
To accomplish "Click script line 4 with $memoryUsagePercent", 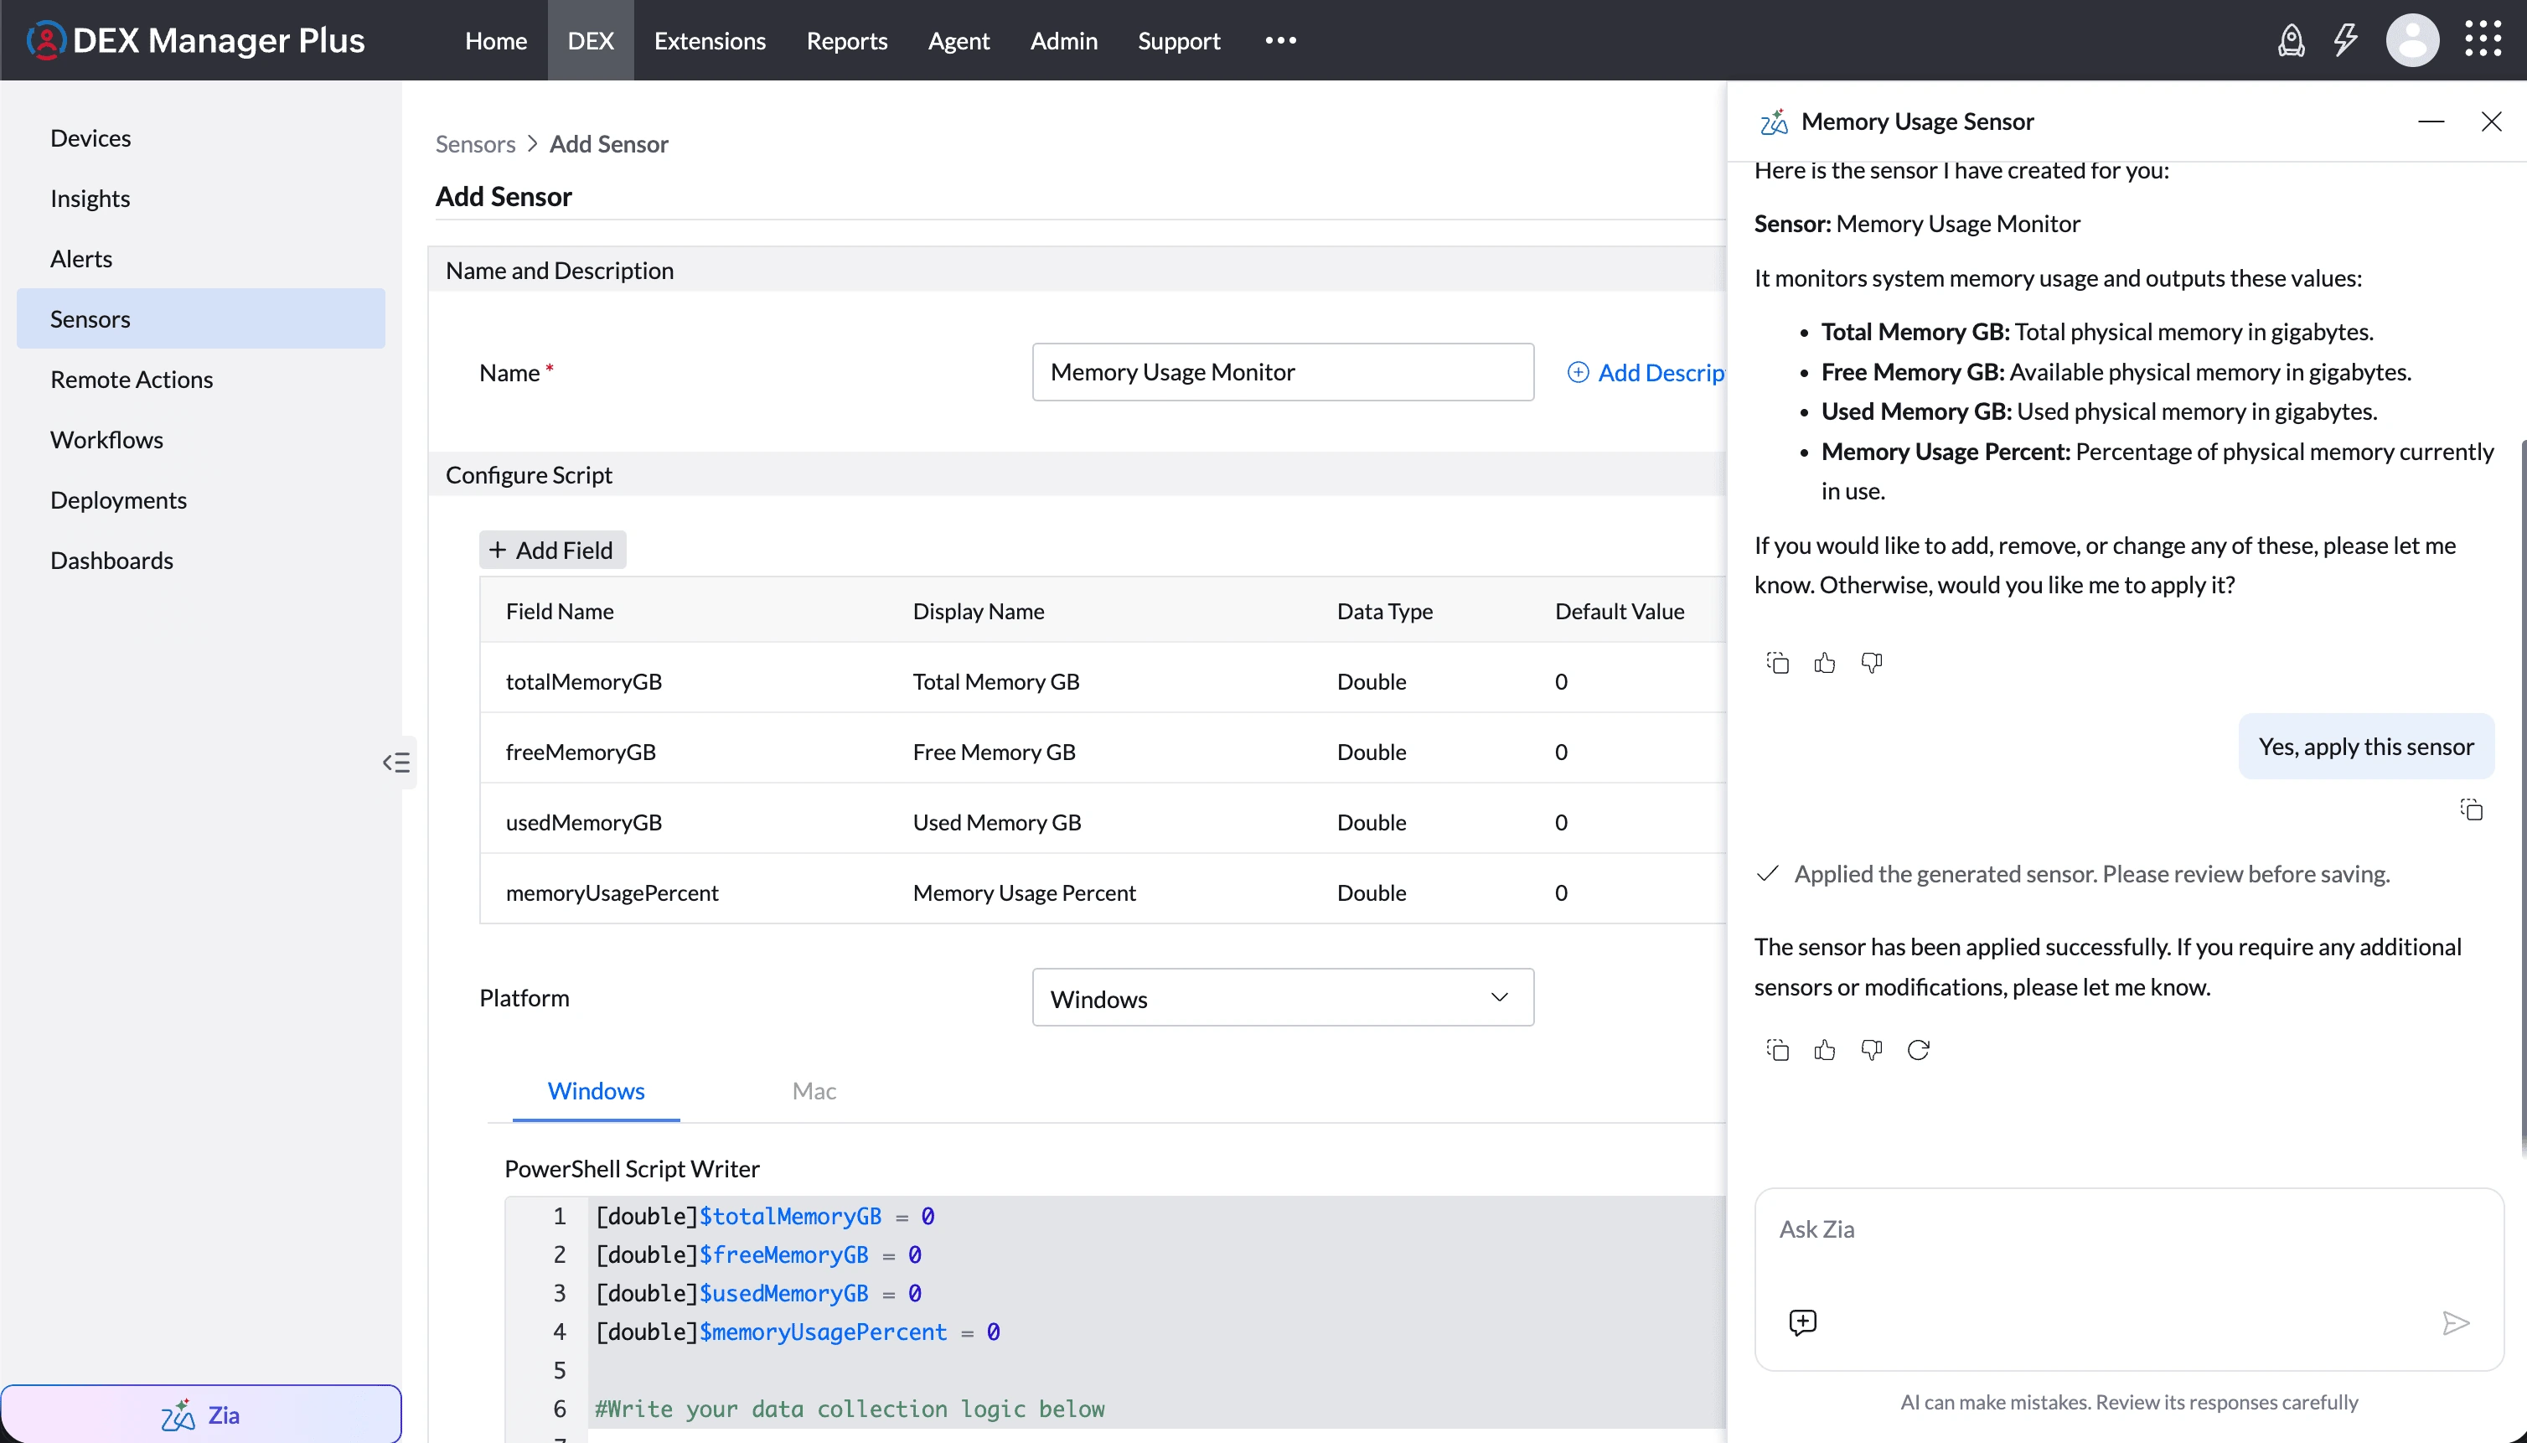I will (x=798, y=1332).
